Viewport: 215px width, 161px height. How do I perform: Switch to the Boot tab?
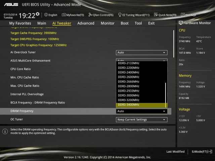point(125,23)
